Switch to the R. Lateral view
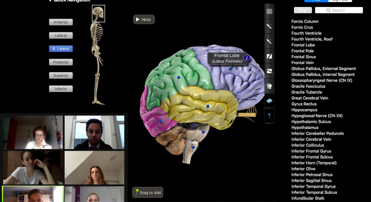Image resolution: width=371 pixels, height=202 pixels. click(61, 49)
